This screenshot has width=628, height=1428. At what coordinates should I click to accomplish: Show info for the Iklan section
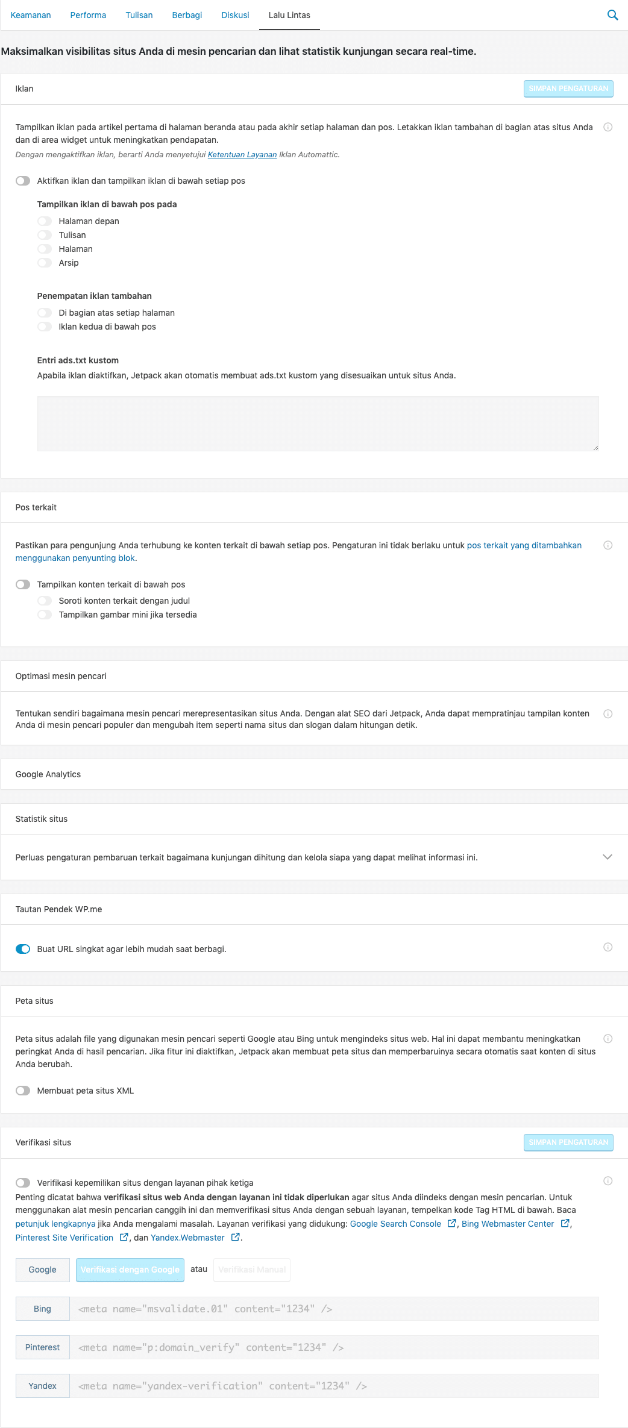tap(608, 127)
